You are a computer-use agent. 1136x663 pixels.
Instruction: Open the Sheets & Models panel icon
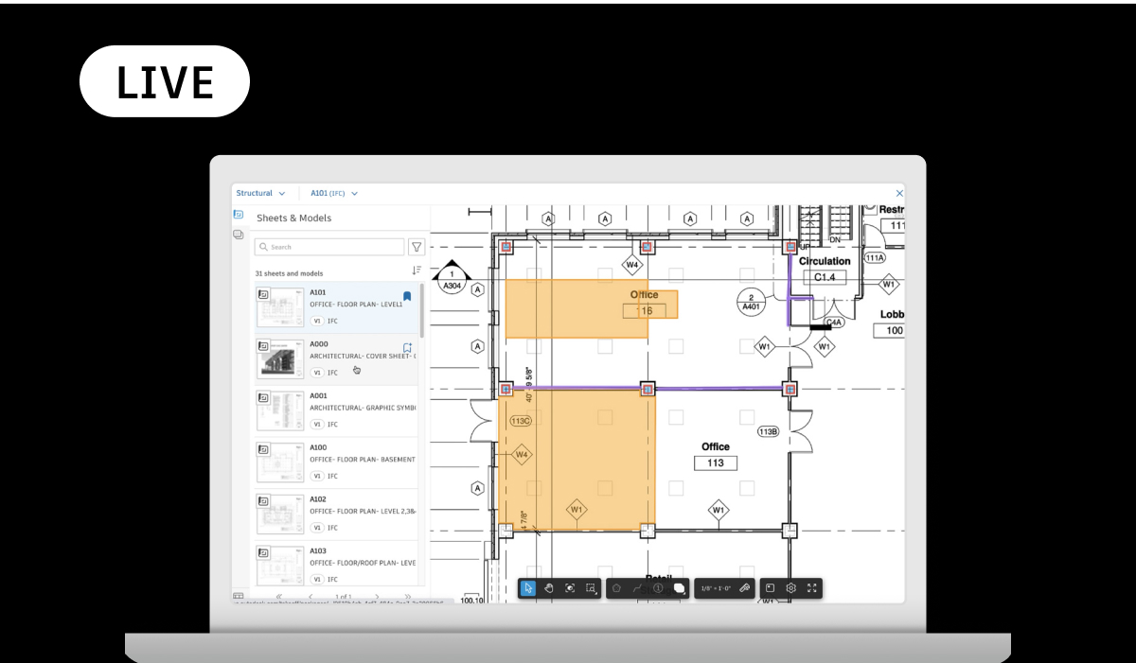[239, 214]
